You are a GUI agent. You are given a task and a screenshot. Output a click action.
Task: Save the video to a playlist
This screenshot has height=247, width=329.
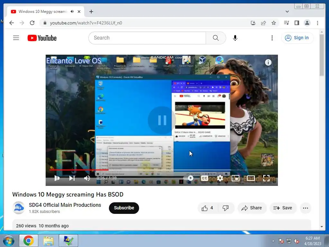[283, 208]
